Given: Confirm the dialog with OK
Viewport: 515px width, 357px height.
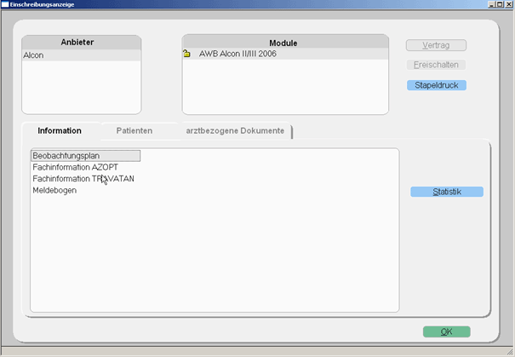Looking at the screenshot, I should 446,331.
